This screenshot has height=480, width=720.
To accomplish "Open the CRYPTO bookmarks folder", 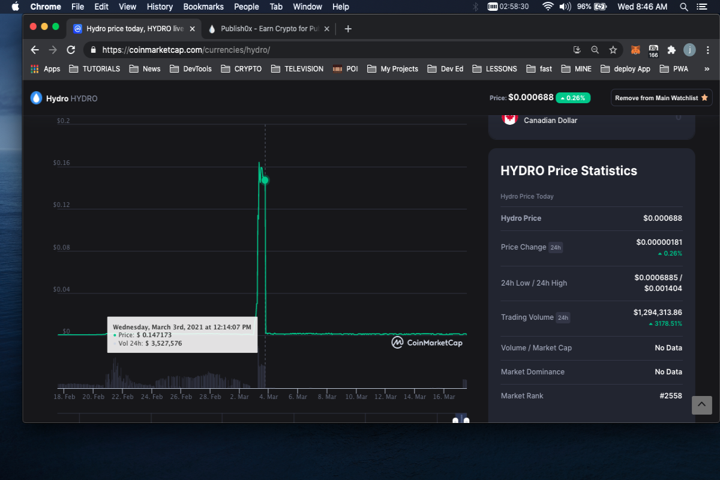I will click(241, 68).
